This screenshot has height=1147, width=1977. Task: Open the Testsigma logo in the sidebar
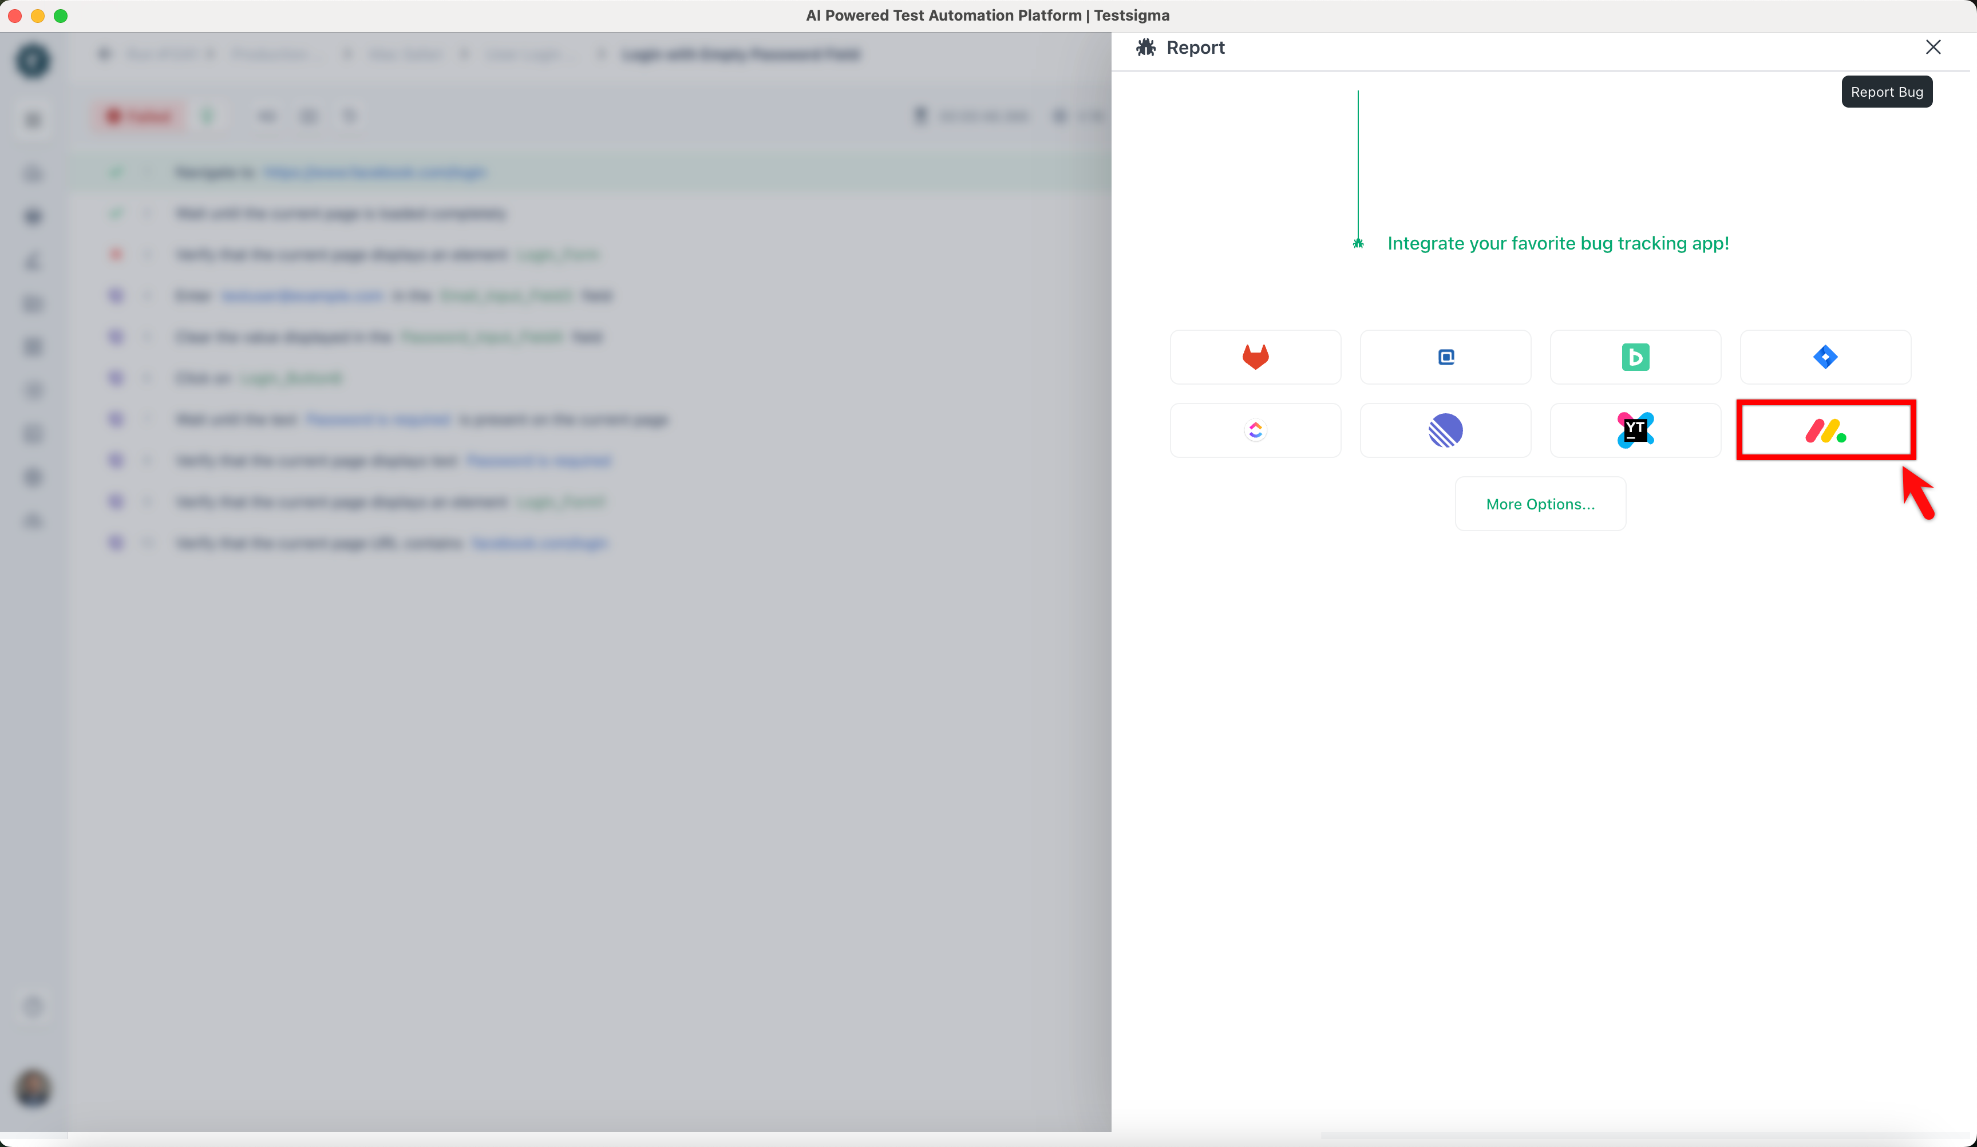[33, 61]
